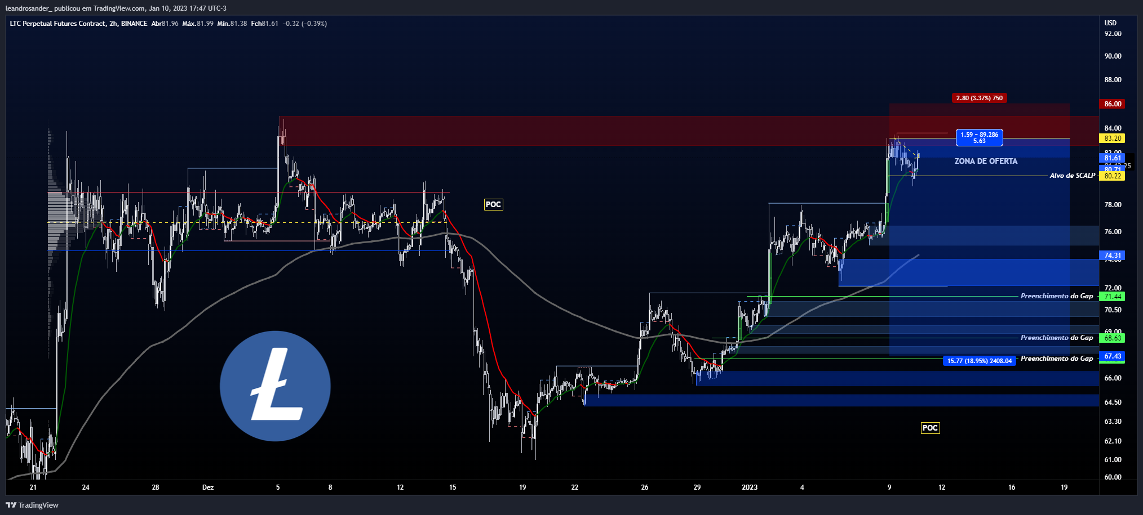The image size is (1143, 515).
Task: Click the yellow 80.22 price tag
Action: pyautogui.click(x=1113, y=176)
